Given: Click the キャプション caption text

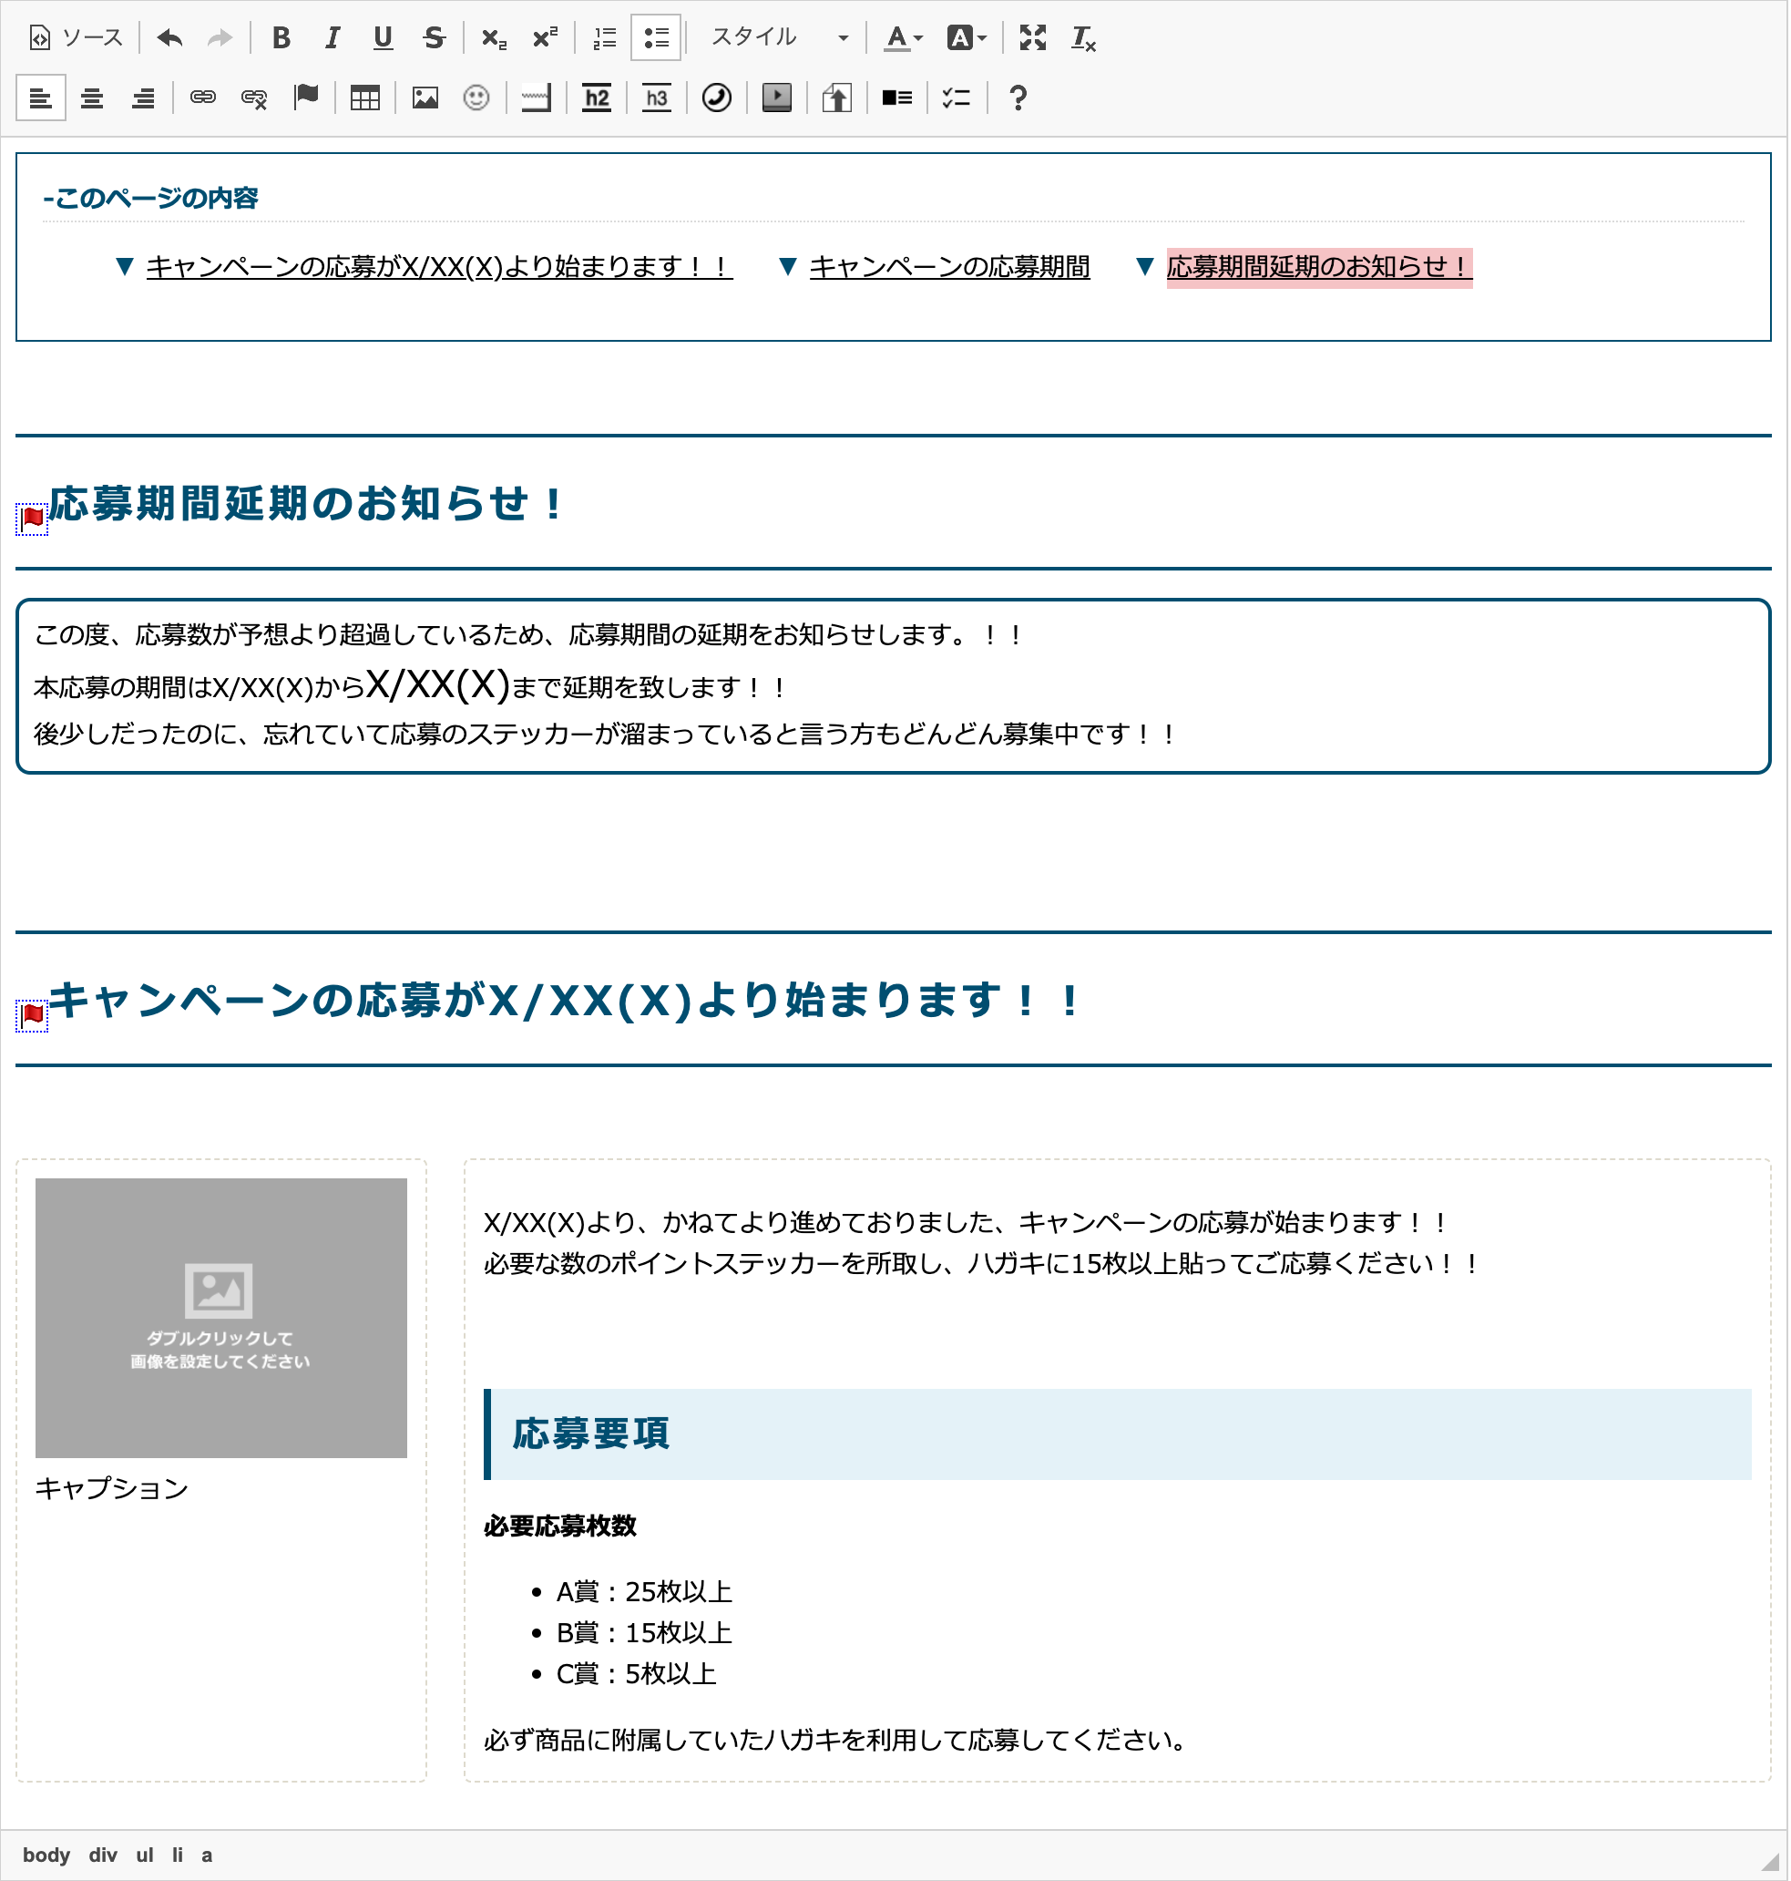Looking at the screenshot, I should point(112,1487).
